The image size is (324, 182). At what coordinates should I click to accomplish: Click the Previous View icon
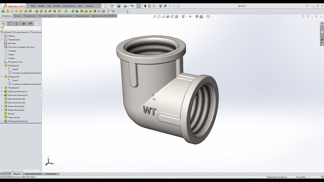coord(164,17)
